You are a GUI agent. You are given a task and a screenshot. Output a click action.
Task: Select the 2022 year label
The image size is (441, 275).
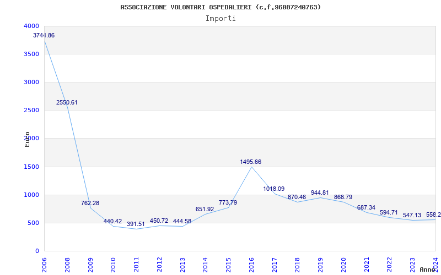[390, 265]
